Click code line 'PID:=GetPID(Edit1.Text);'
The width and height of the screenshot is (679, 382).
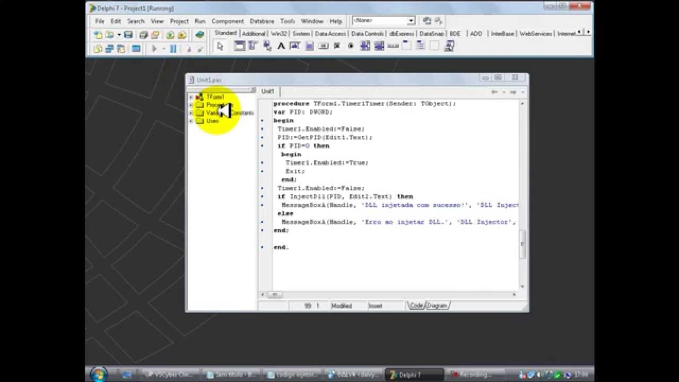(325, 137)
